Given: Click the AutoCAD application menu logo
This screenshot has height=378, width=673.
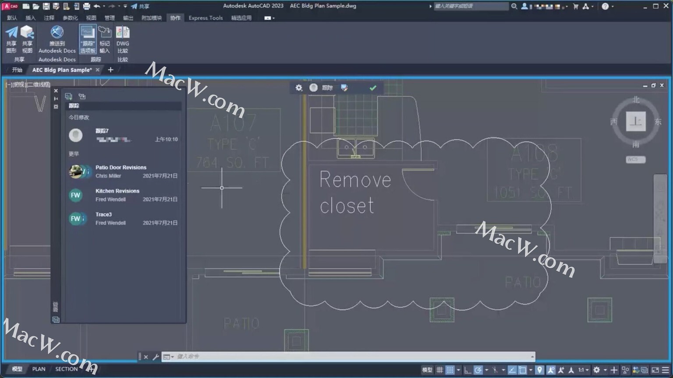Looking at the screenshot, I should (x=11, y=6).
